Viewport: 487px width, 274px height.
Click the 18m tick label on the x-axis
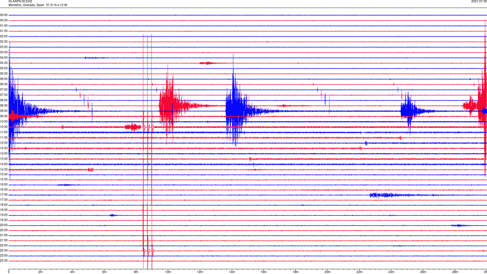295,272
